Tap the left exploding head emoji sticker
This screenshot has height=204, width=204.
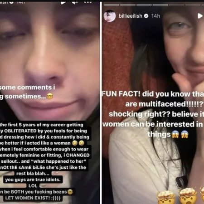pos(166,197)
